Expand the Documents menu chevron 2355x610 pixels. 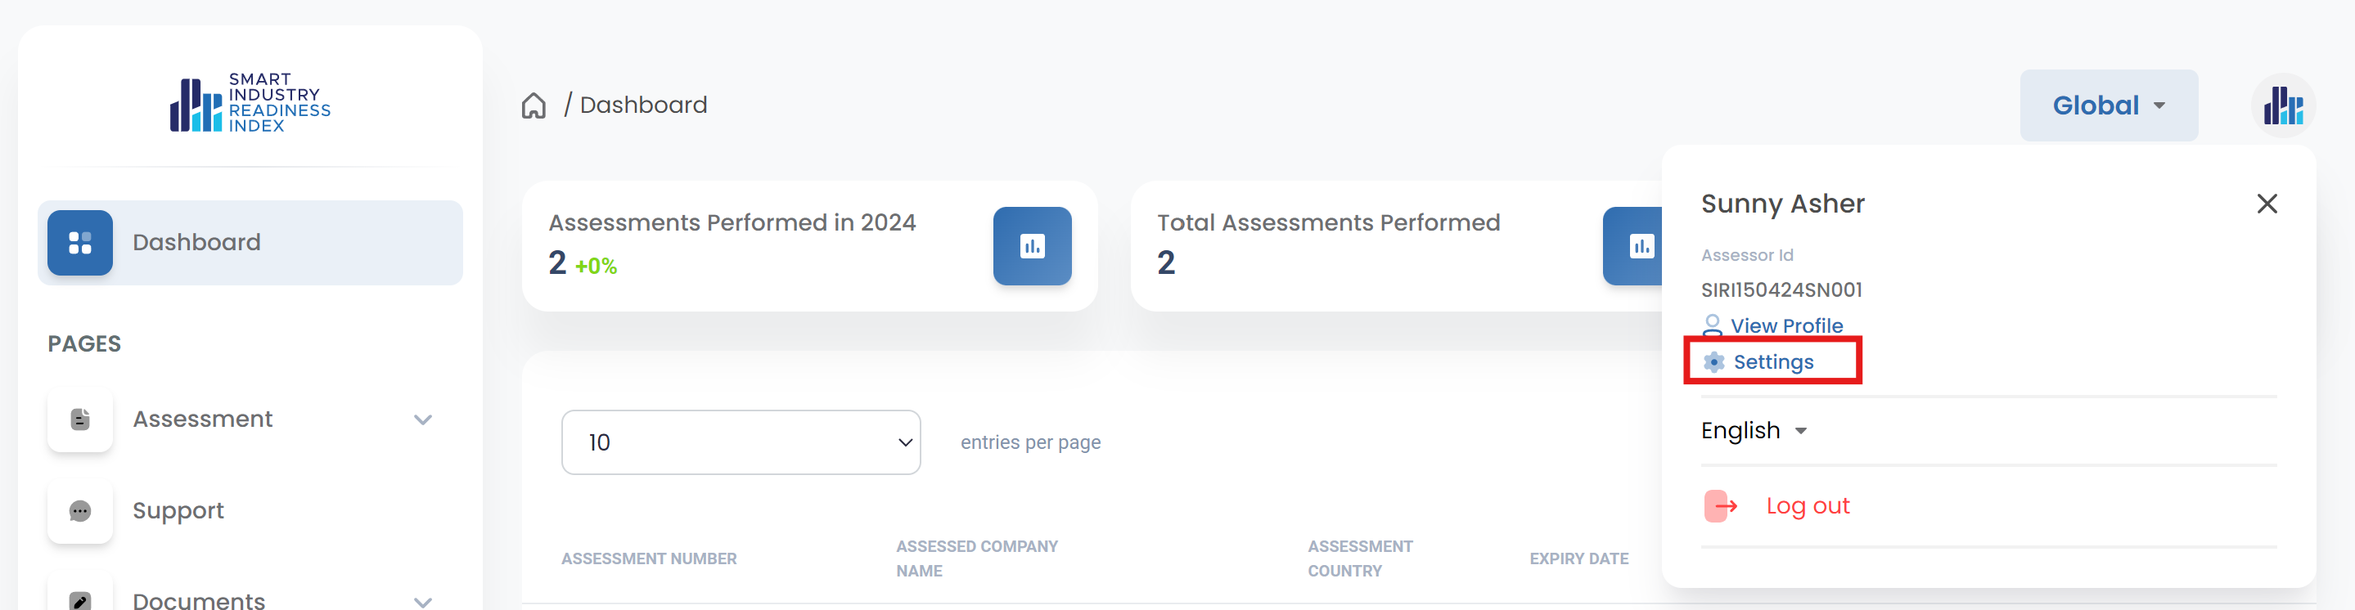coord(422,601)
